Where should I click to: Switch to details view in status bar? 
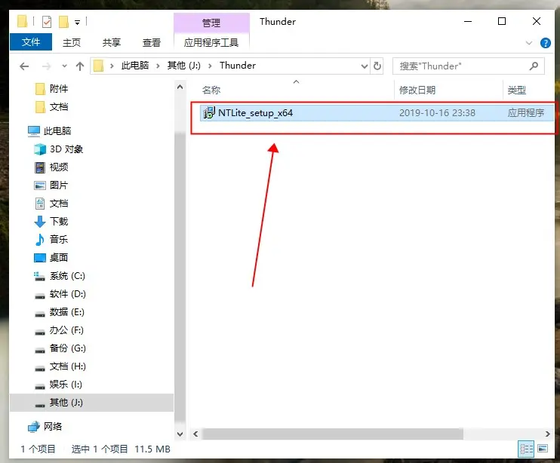pos(527,449)
